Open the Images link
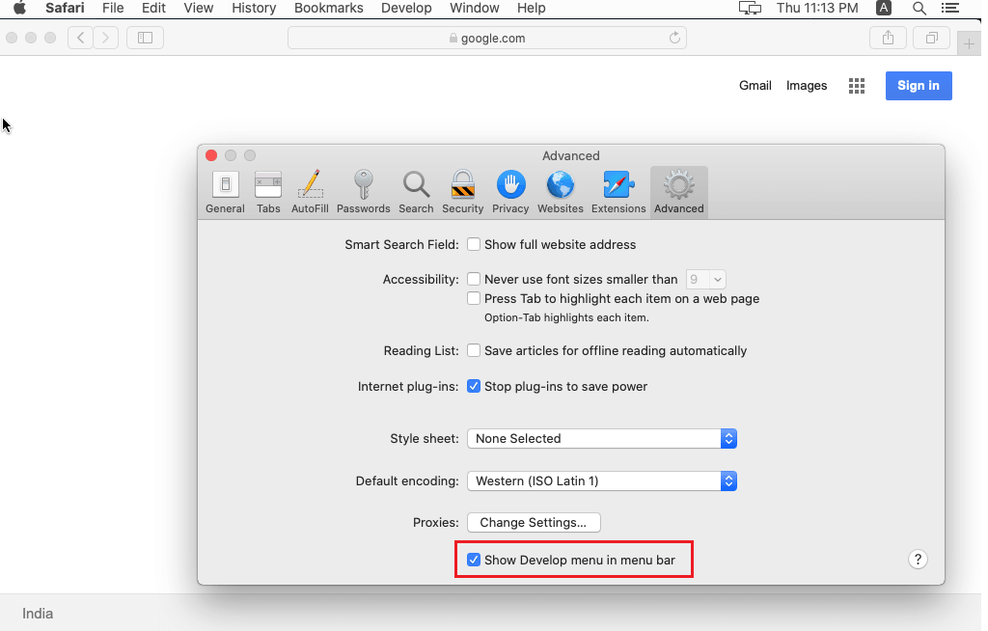 [807, 86]
